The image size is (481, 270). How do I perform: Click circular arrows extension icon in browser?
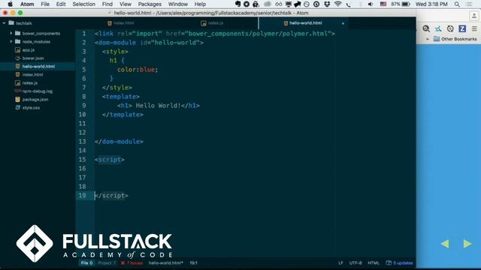point(450,28)
